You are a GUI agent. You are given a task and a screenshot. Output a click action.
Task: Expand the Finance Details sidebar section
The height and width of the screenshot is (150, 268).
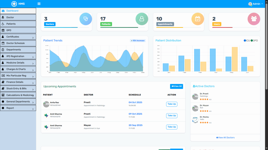click(x=18, y=82)
